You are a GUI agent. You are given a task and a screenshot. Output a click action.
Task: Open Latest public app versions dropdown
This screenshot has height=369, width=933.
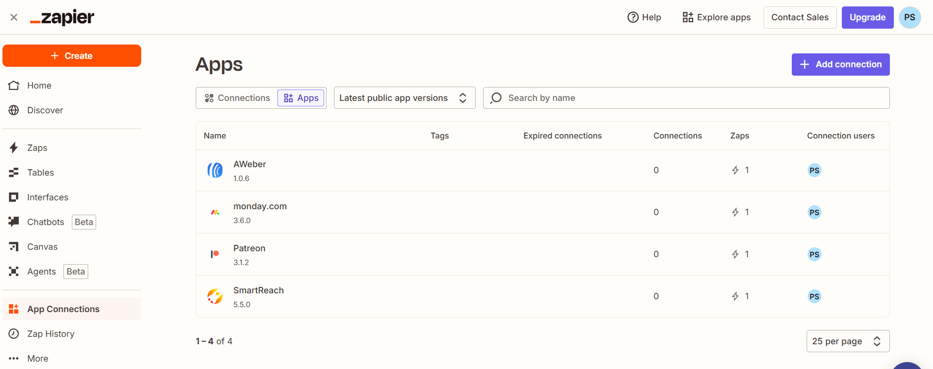[x=404, y=98]
